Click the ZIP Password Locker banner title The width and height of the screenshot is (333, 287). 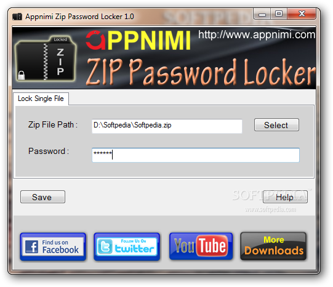pos(201,72)
